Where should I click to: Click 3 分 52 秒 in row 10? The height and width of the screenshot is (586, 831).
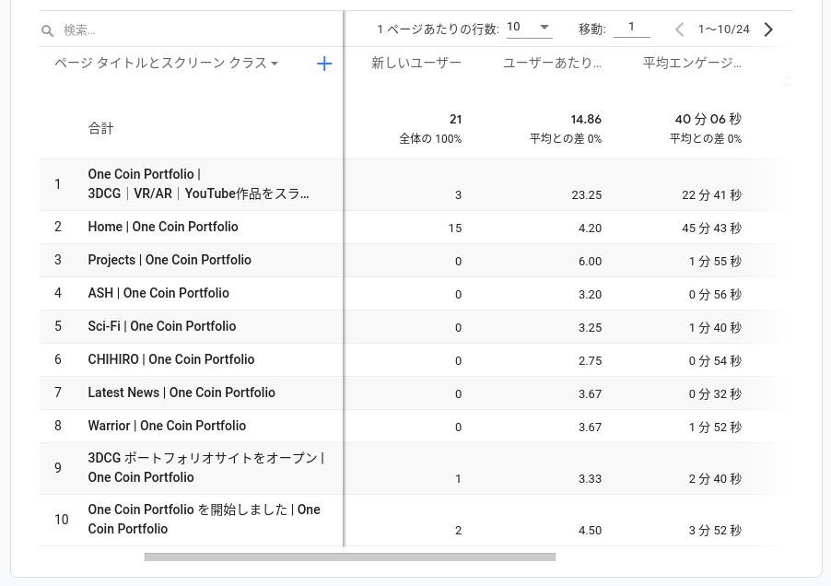[x=715, y=531]
